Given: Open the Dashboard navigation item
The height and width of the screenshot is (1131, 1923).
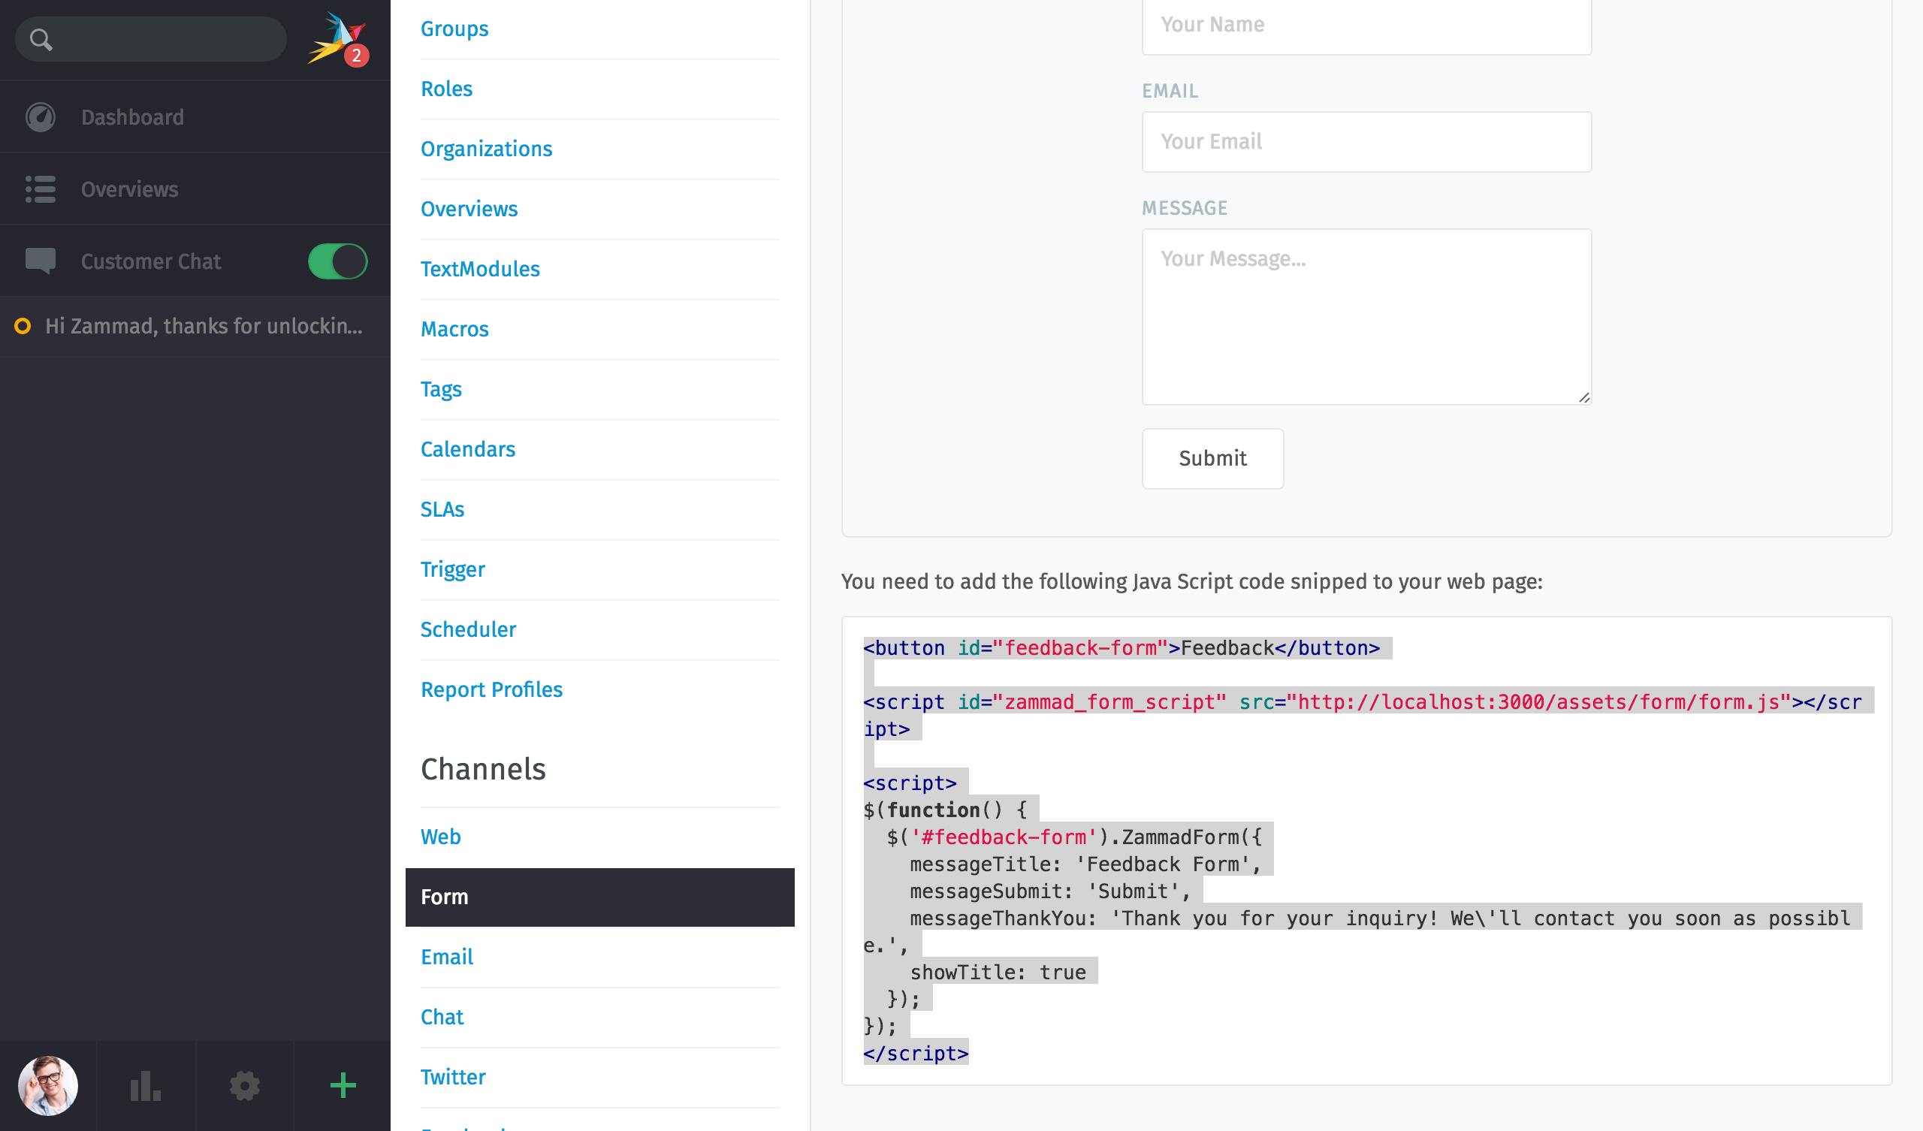Looking at the screenshot, I should (195, 116).
